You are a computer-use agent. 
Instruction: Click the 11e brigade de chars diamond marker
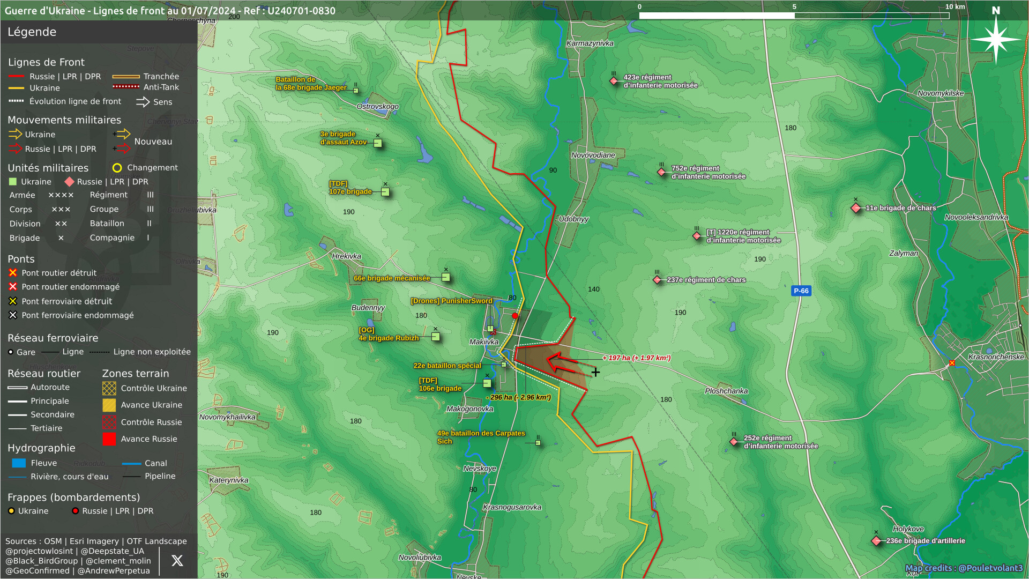coord(856,208)
